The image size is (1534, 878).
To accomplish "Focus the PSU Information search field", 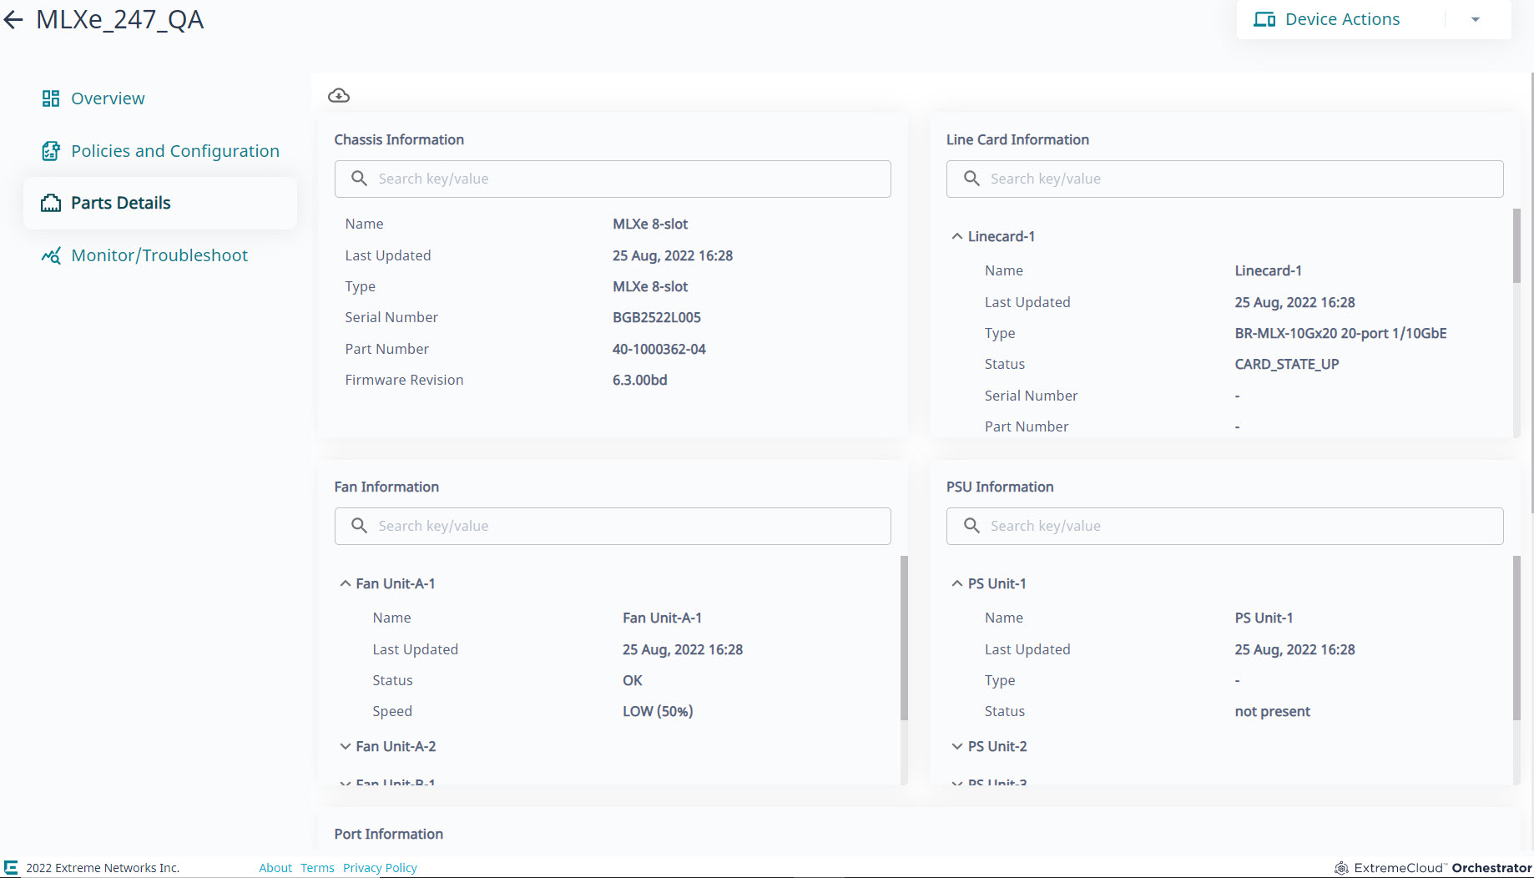I will 1224,526.
